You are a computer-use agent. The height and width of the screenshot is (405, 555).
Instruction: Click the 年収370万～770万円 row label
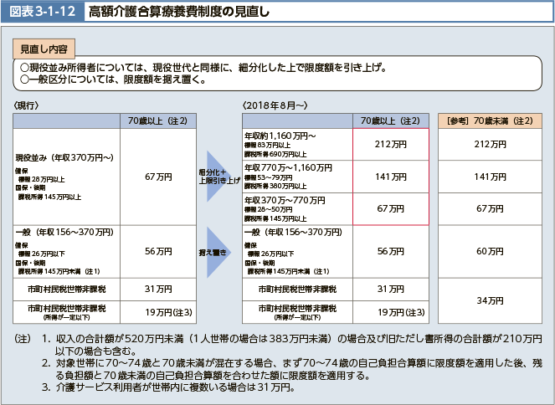pos(284,200)
